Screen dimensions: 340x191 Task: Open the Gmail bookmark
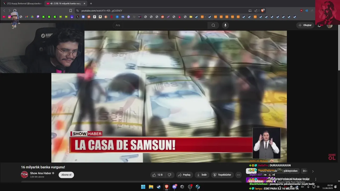[x=27, y=17]
